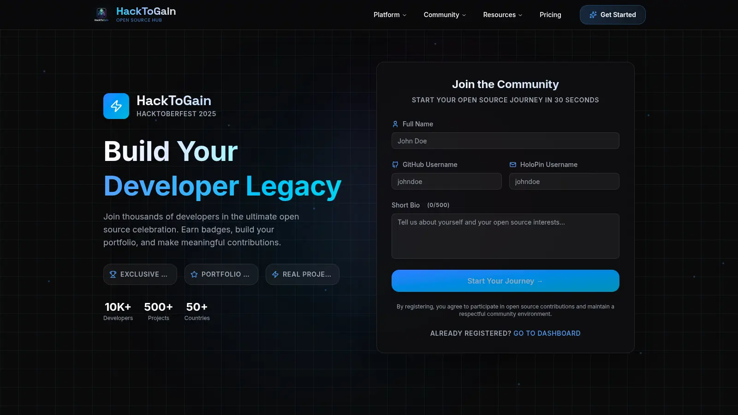Screen dimensions: 738x415
Task: Click the star icon on Portfolio badge
Action: pyautogui.click(x=194, y=274)
